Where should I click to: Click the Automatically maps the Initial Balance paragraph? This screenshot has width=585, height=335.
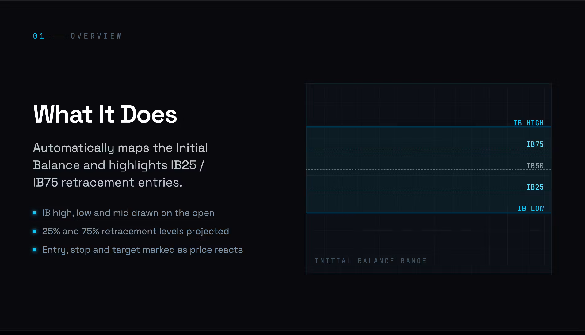pyautogui.click(x=120, y=165)
